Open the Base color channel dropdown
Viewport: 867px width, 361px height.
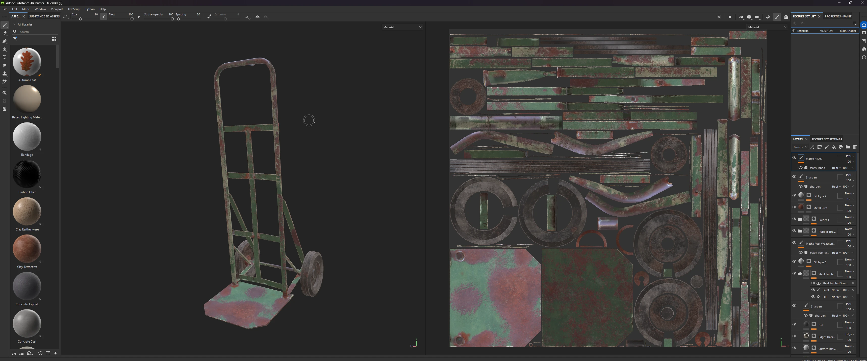(800, 147)
